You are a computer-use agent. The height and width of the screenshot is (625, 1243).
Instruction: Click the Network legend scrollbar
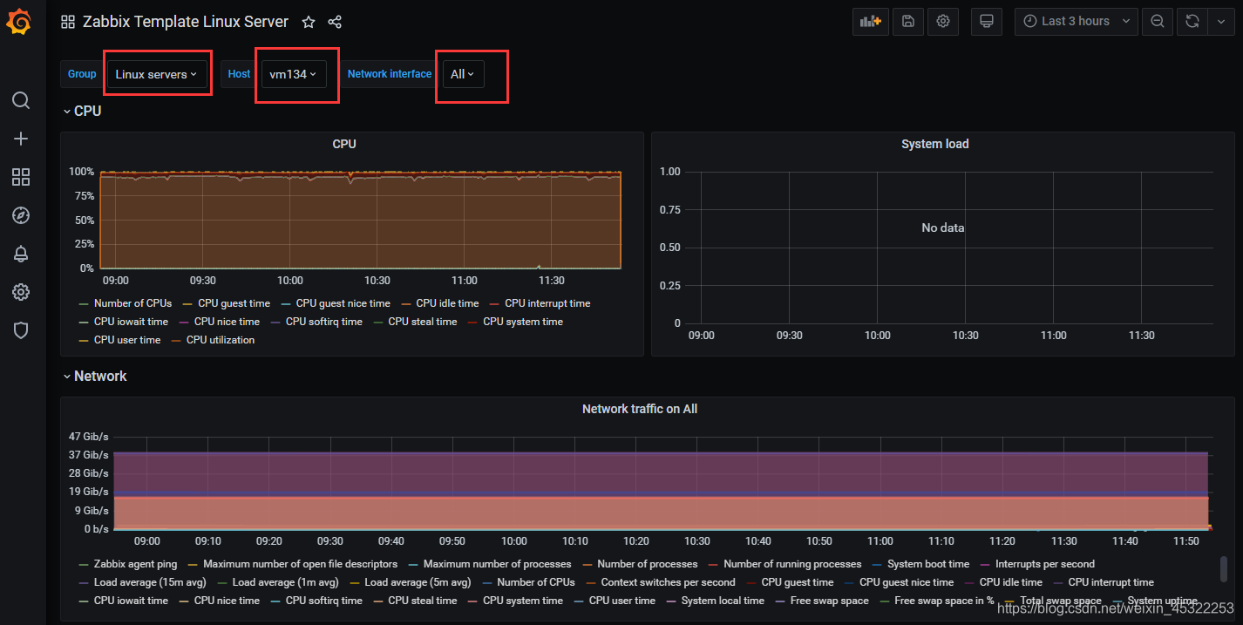coord(1224,568)
